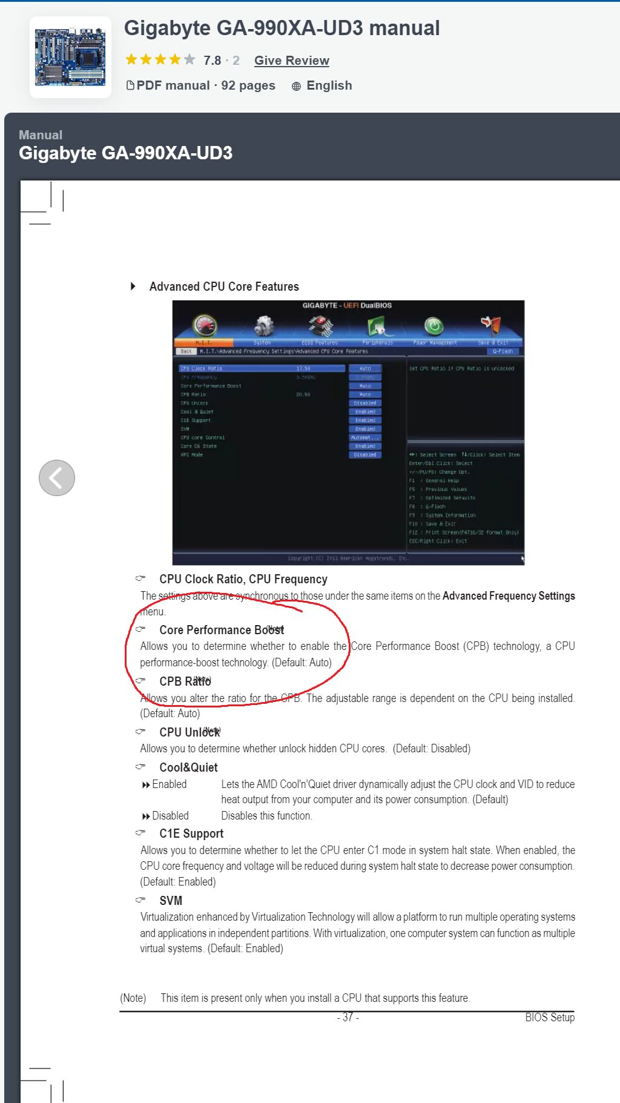The width and height of the screenshot is (620, 1103).
Task: Click the CPU Clock Ratio row in BIOS image
Action: (262, 368)
